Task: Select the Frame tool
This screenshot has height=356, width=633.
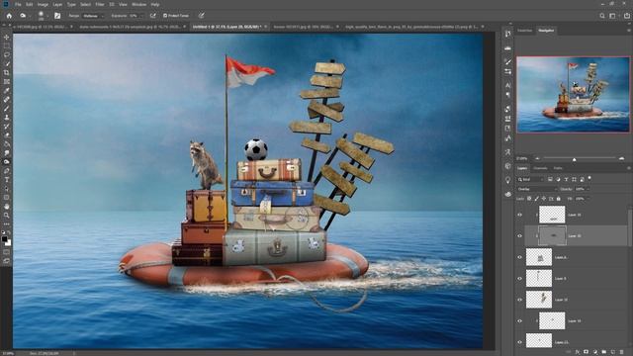Action: (7, 81)
